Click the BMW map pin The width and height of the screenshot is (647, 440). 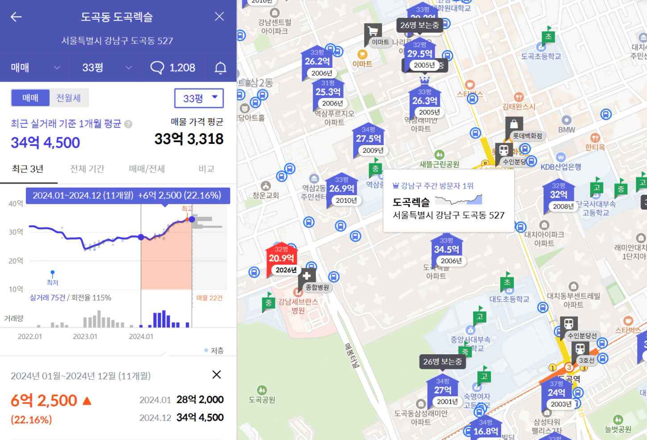pos(567,120)
